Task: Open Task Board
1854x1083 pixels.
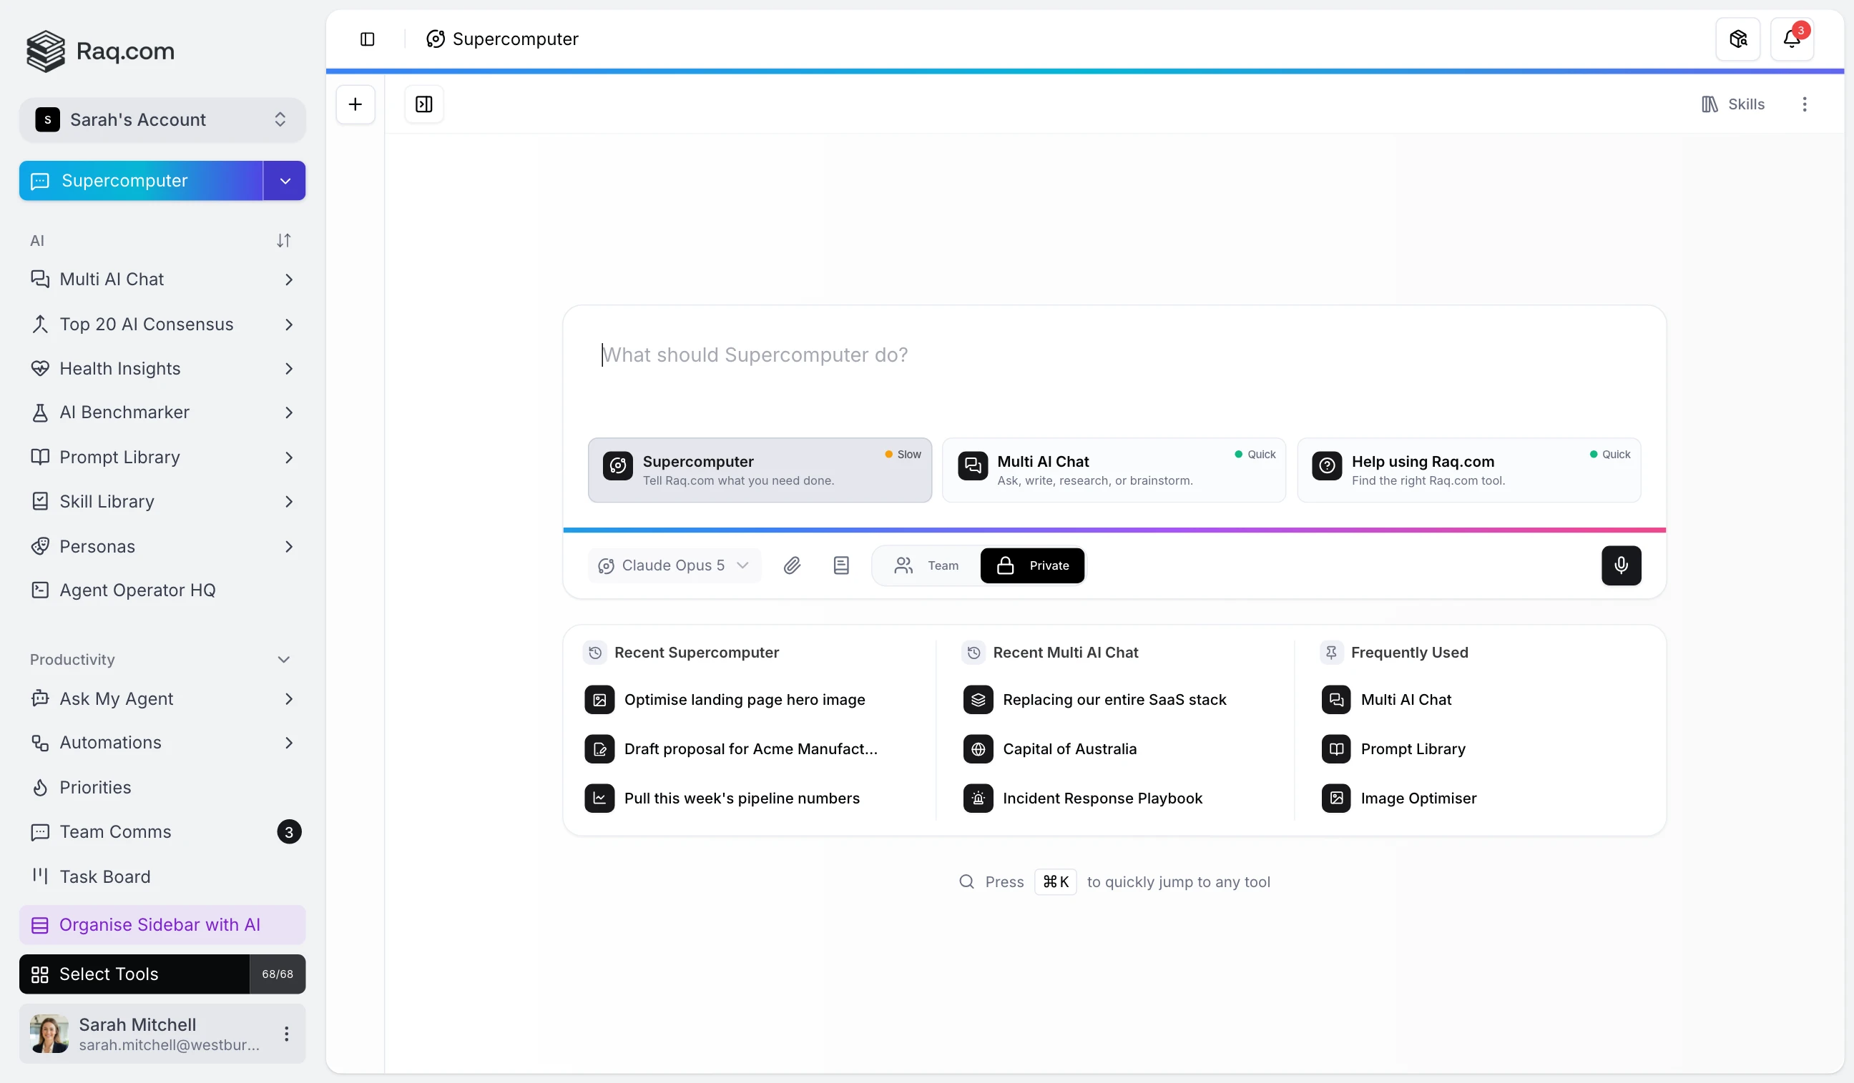Action: click(x=162, y=876)
